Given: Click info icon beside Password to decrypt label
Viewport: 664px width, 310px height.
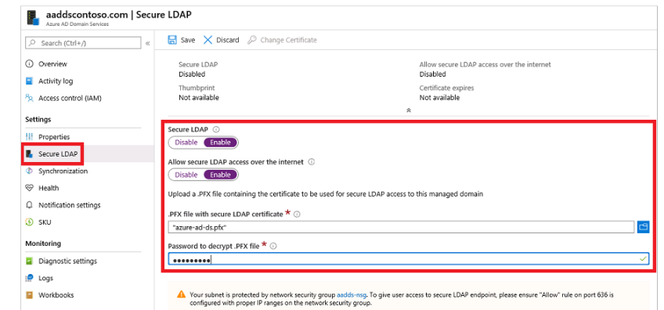Looking at the screenshot, I should (273, 246).
